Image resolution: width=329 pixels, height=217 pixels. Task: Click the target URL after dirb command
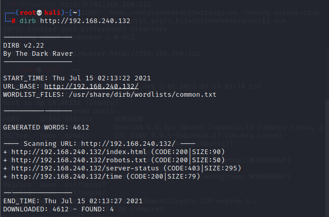coord(85,20)
